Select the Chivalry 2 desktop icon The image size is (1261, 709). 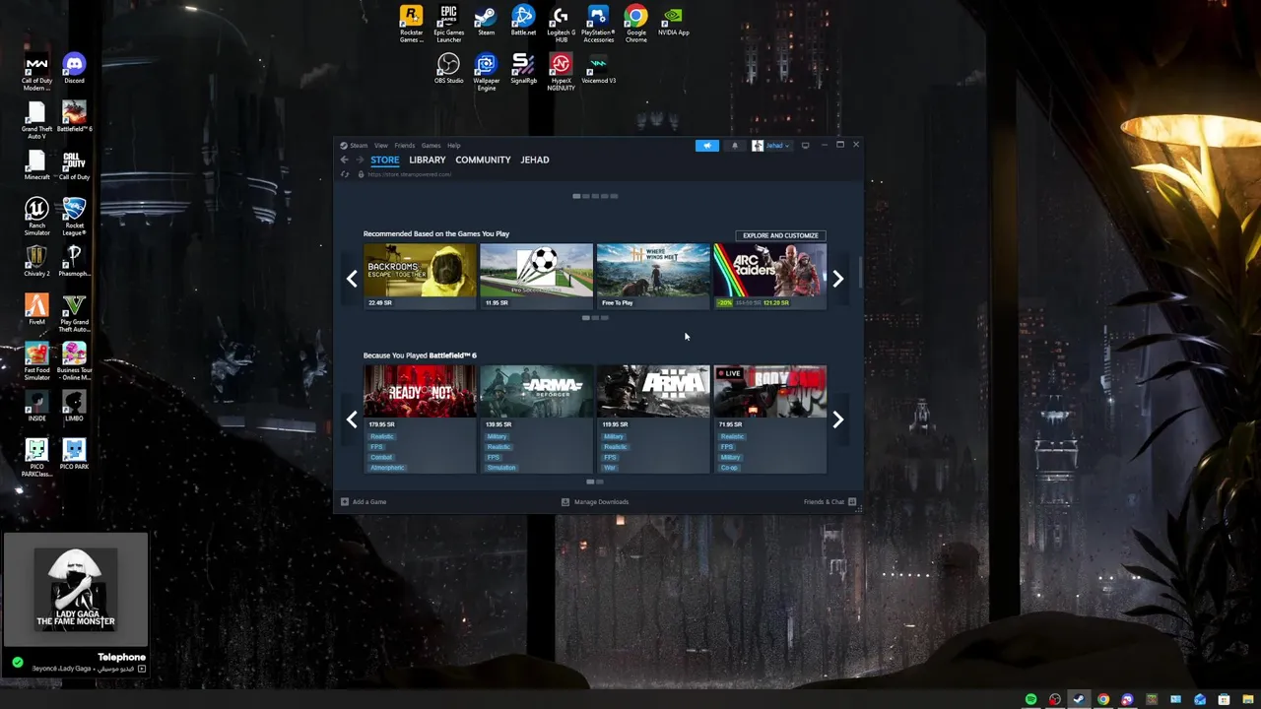click(x=36, y=261)
